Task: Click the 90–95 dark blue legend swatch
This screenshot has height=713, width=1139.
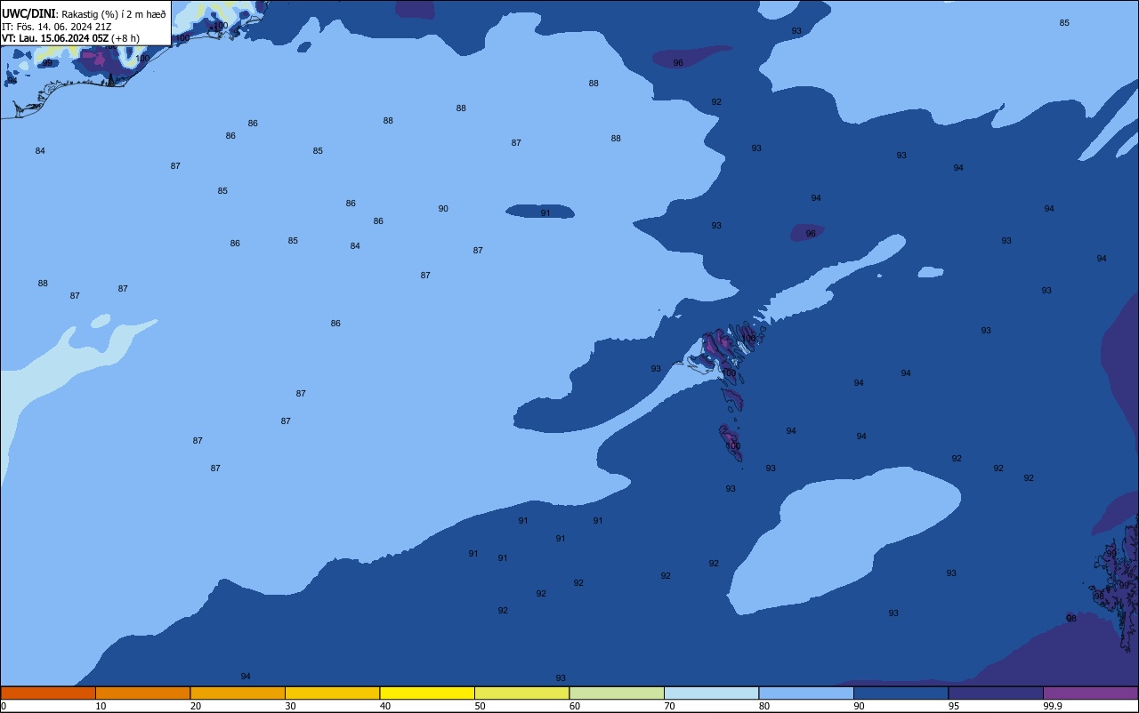Action: pos(901,693)
